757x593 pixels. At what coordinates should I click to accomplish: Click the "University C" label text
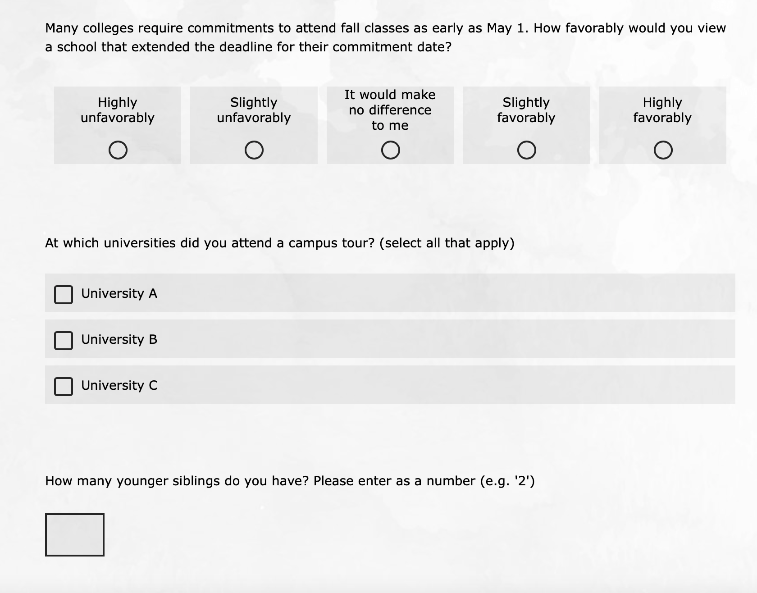tap(119, 385)
